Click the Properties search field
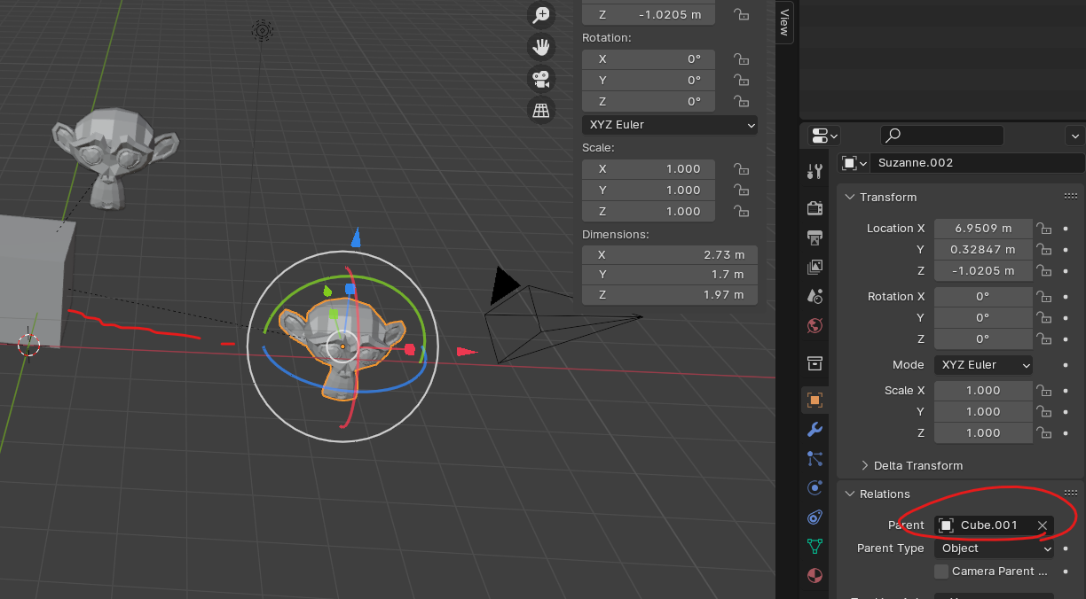Viewport: 1086px width, 599px height. pos(942,136)
